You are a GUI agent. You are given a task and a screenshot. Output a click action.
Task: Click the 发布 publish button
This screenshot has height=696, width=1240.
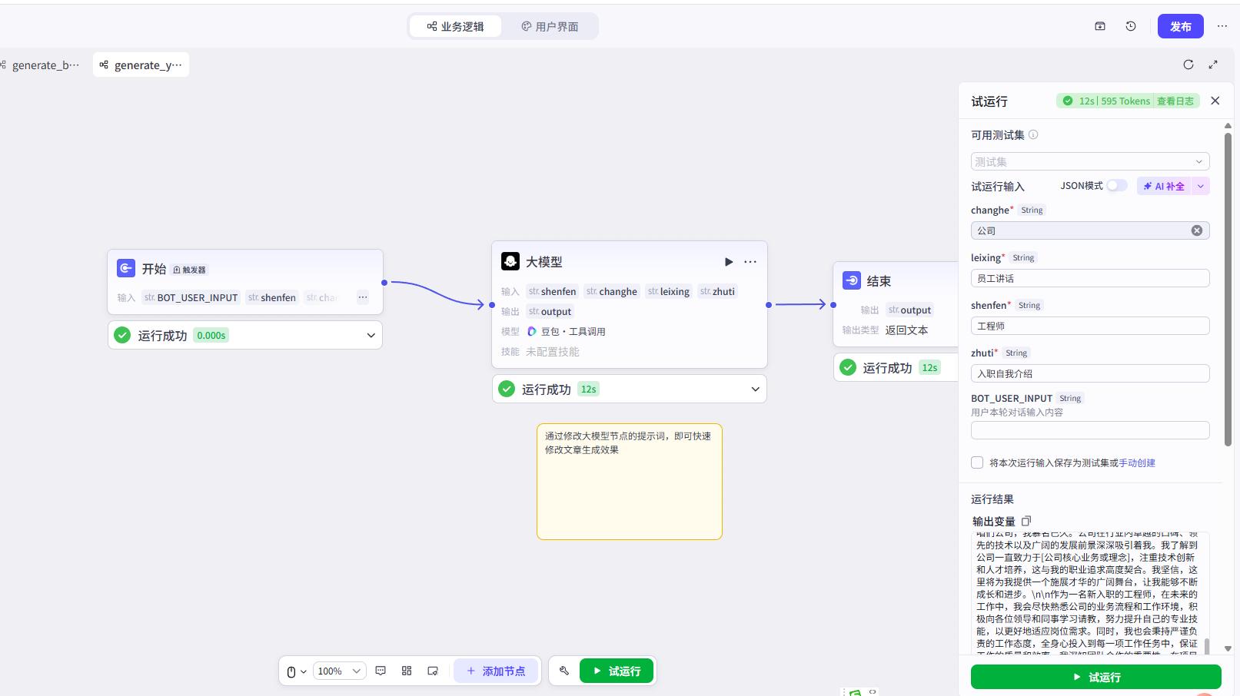pos(1180,26)
